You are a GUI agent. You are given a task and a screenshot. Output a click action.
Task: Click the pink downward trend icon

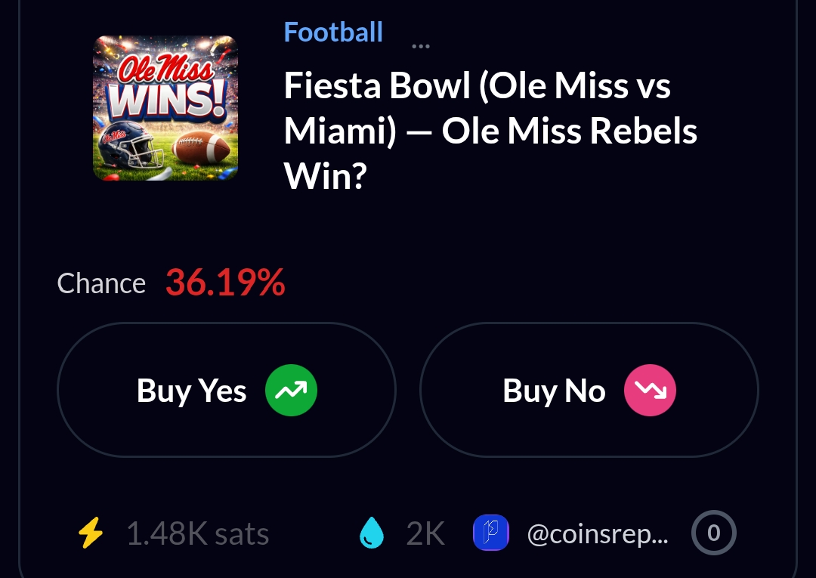click(650, 390)
